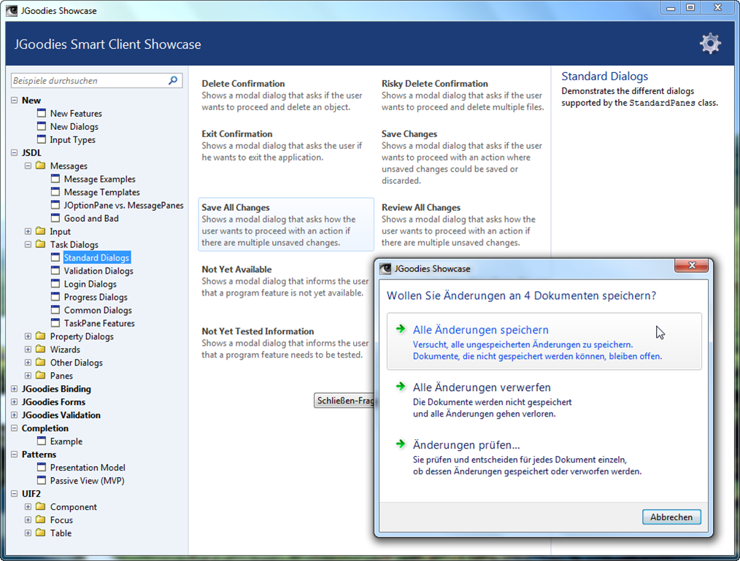Viewport: 740px width, 561px height.
Task: Click the Common Dialogs page icon
Action: 55,310
